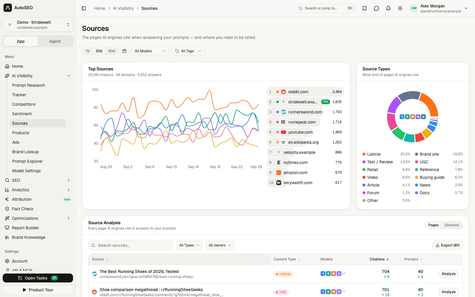Click the Search sources input field
This screenshot has width=475, height=297.
point(131,245)
